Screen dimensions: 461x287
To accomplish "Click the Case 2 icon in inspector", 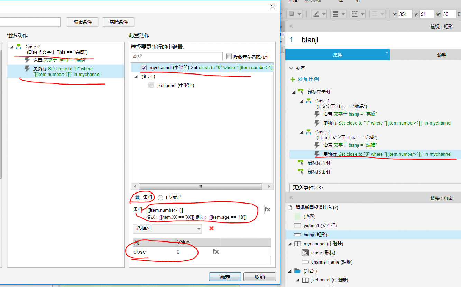I will point(308,132).
